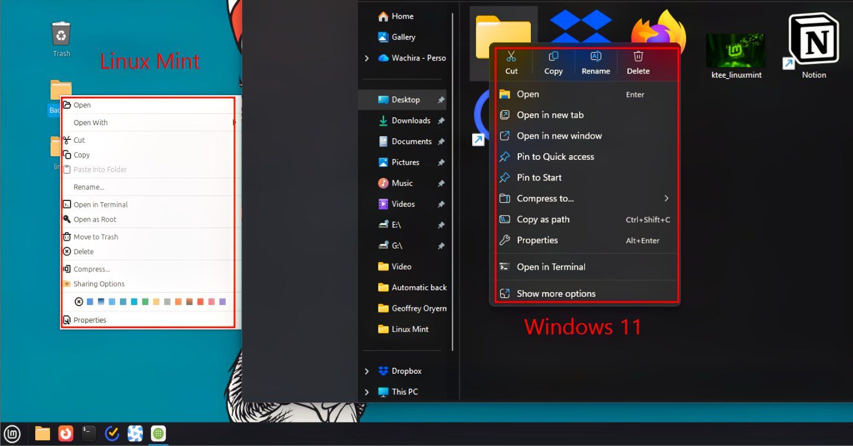Select Pin to Quick access
The height and width of the screenshot is (446, 853).
[554, 156]
